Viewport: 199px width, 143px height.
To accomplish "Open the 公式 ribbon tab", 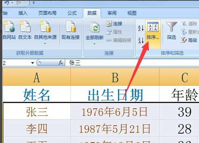I will pyautogui.click(x=72, y=13).
